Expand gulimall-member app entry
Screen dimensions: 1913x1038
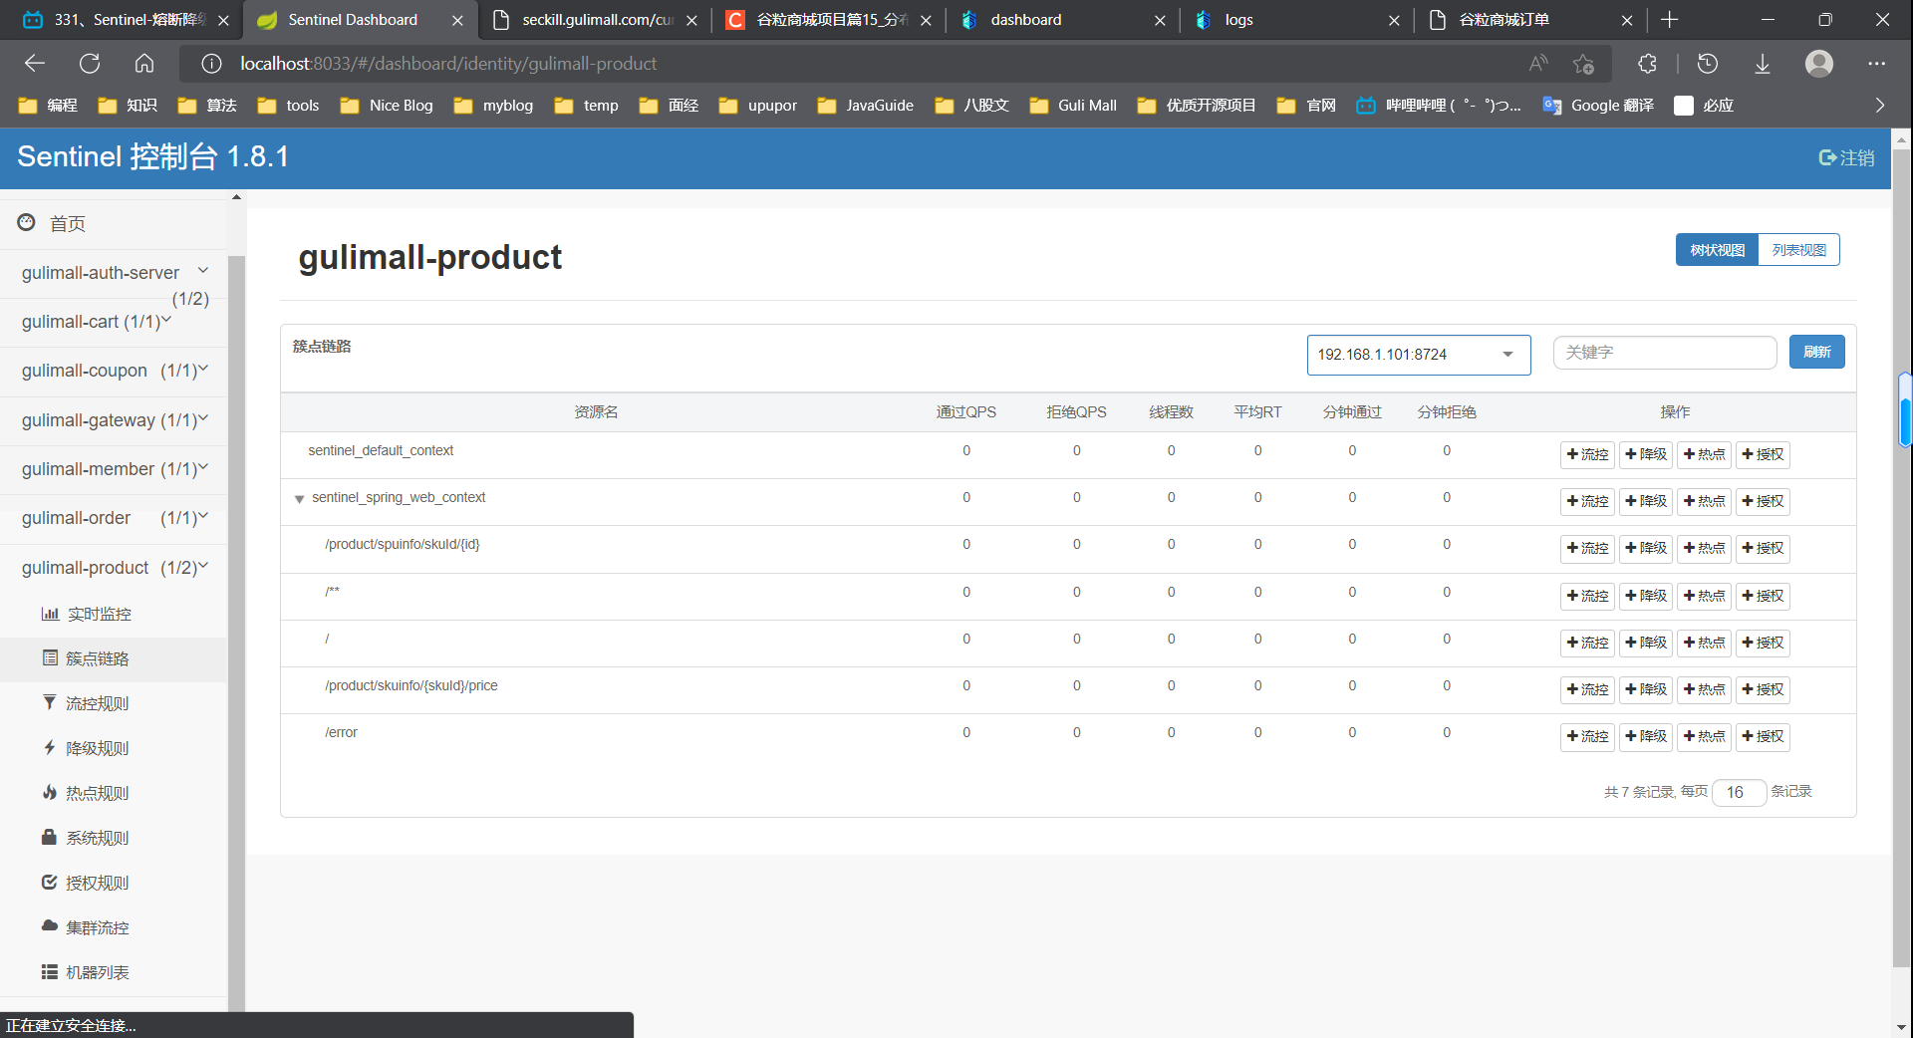click(114, 469)
